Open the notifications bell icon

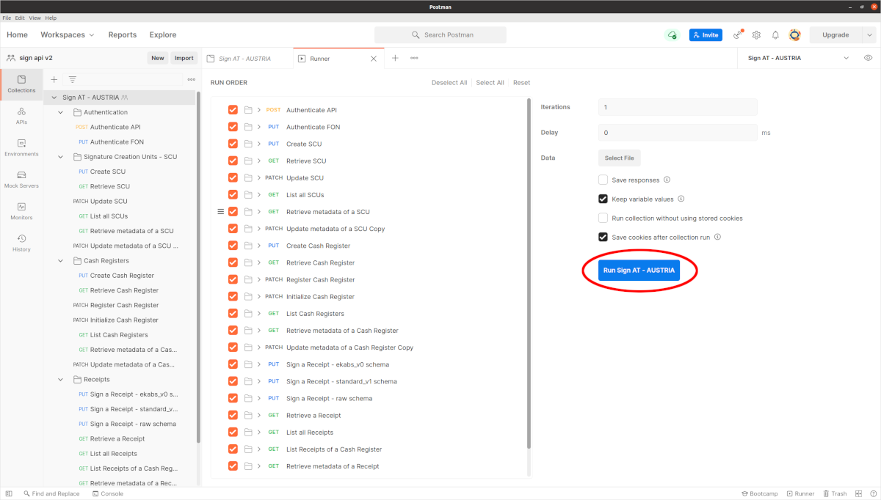775,34
